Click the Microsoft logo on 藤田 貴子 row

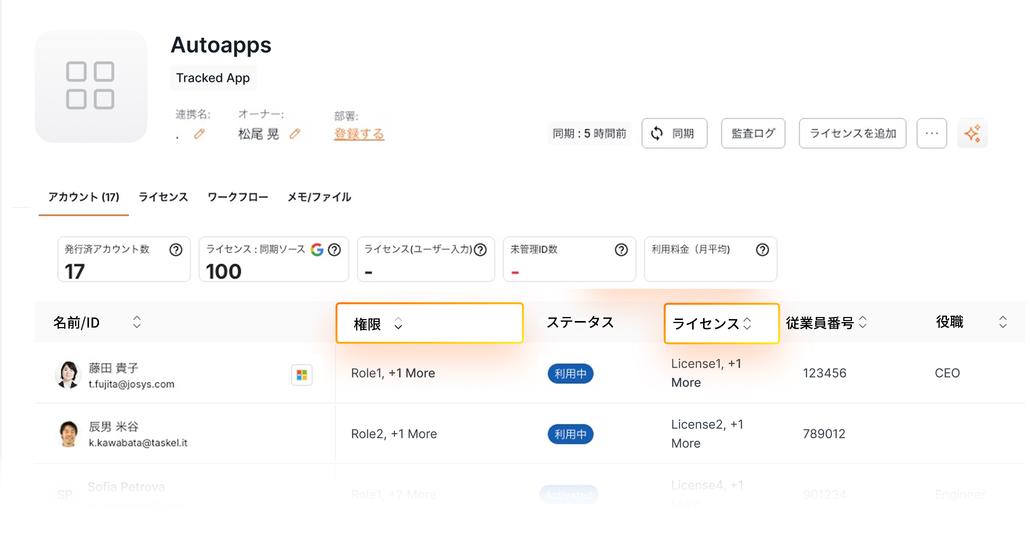point(302,375)
